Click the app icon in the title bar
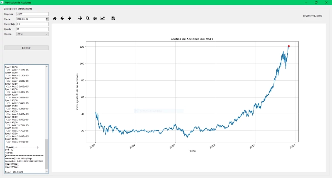Viewport: 332px width, 178px height. [2, 2]
